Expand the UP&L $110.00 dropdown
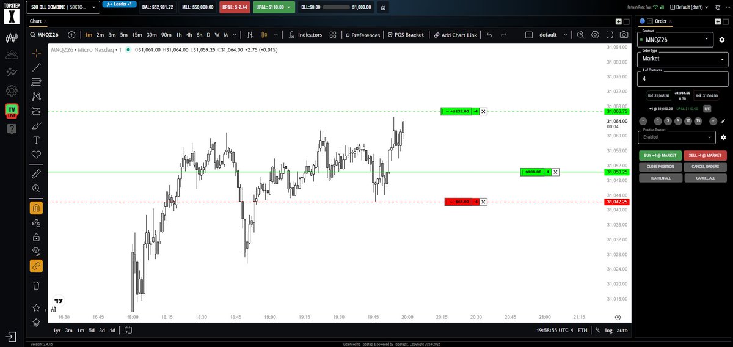 274,7
